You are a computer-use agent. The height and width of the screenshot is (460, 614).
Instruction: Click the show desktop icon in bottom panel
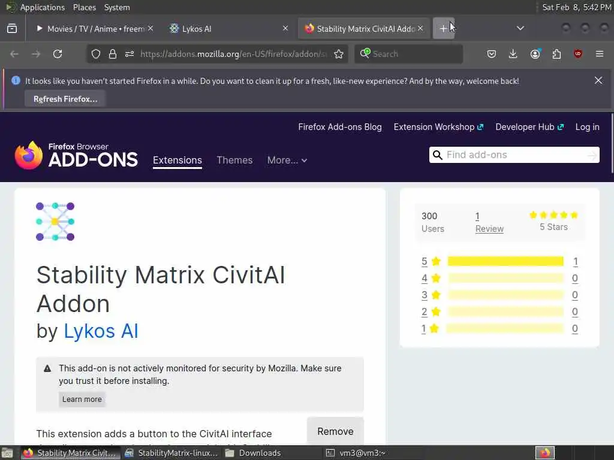pyautogui.click(x=7, y=453)
